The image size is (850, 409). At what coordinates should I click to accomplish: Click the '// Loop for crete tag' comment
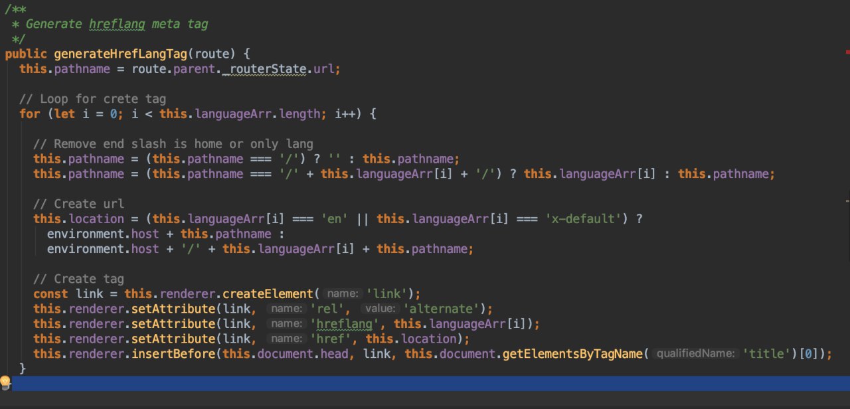click(x=93, y=99)
